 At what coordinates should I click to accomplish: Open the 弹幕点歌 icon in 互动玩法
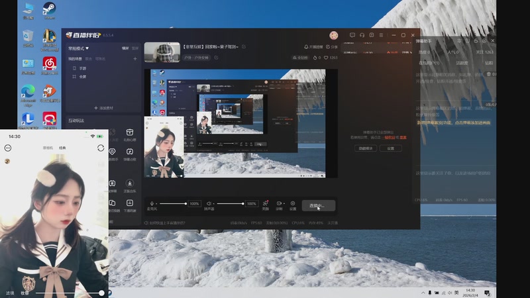[x=129, y=152]
